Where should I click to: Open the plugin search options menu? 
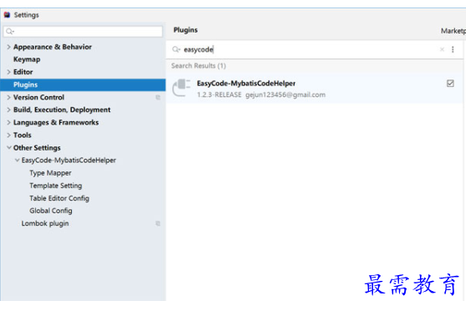tap(453, 49)
